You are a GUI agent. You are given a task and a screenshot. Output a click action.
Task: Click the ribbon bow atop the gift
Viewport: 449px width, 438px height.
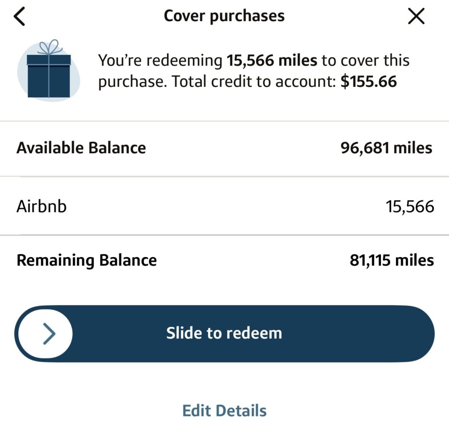pyautogui.click(x=48, y=47)
